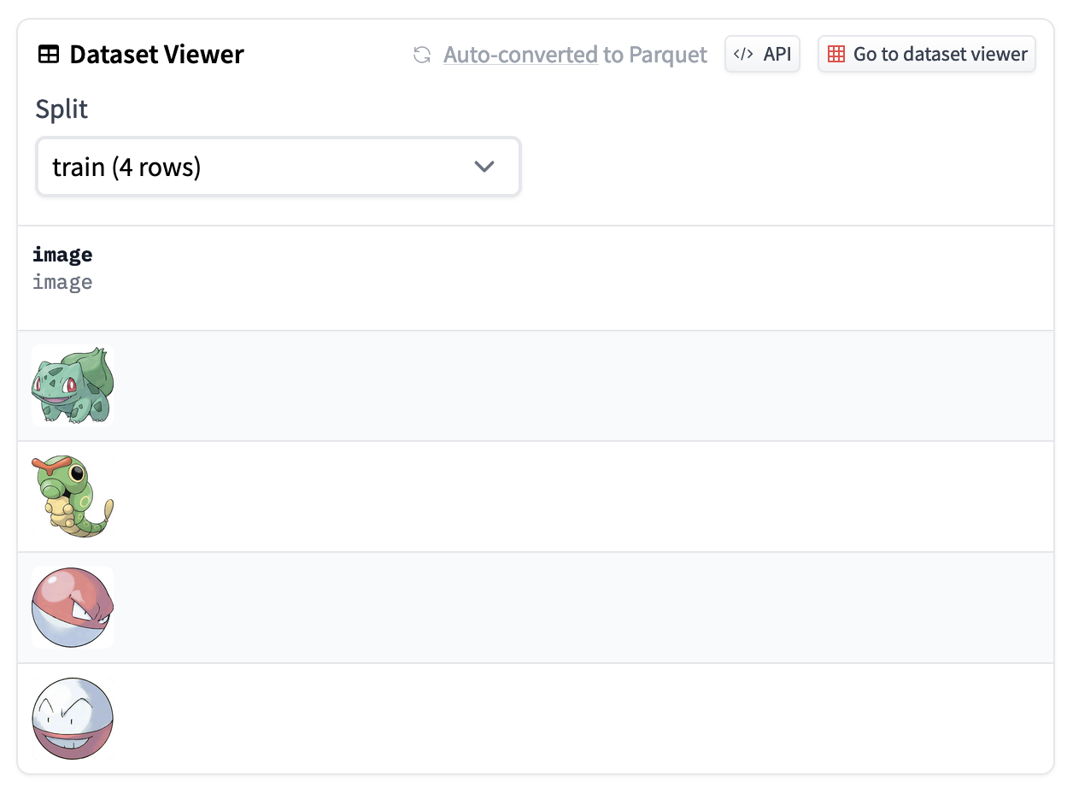
Task: Click empty cell space in the Caterpie row
Action: [x=581, y=496]
